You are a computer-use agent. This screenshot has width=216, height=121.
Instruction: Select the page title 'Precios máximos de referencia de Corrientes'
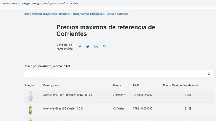pyautogui.click(x=106, y=31)
